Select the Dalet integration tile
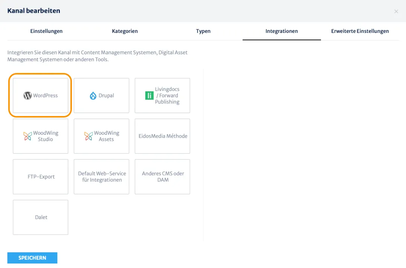406x268 pixels. 41,217
